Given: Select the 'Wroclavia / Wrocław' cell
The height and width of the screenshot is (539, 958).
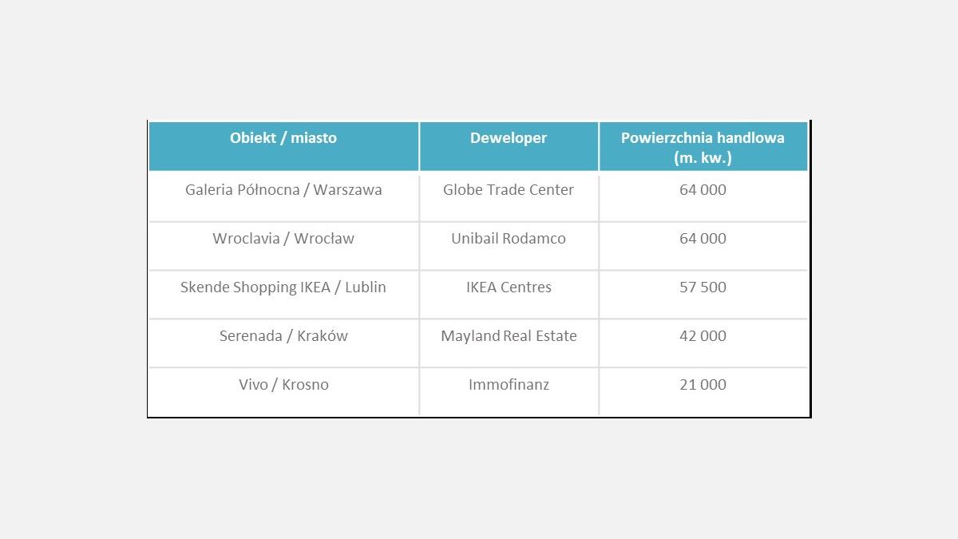Looking at the screenshot, I should pyautogui.click(x=283, y=239).
